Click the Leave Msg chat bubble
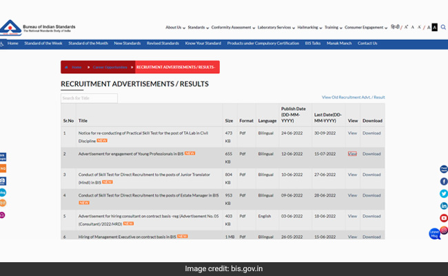The height and width of the screenshot is (276, 448). [x=435, y=234]
